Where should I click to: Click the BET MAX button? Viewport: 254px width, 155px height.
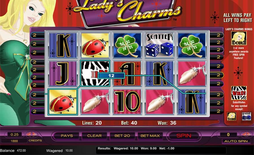150,136
